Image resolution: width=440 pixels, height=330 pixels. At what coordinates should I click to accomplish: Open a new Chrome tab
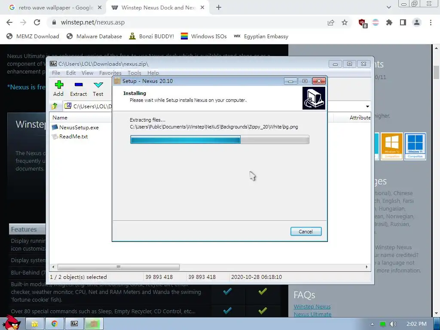point(219,8)
